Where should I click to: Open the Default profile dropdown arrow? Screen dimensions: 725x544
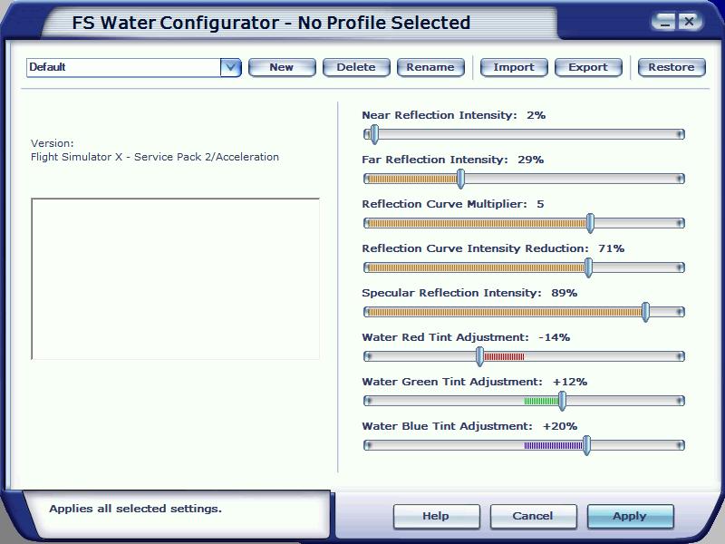(230, 67)
